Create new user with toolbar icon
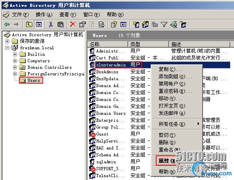The image size is (234, 180). coord(136,24)
